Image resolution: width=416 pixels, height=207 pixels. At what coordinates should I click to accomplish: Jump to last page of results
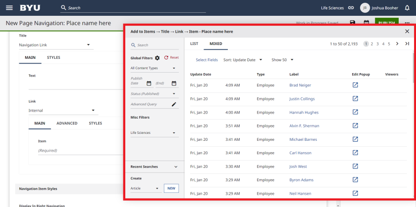coord(407,44)
